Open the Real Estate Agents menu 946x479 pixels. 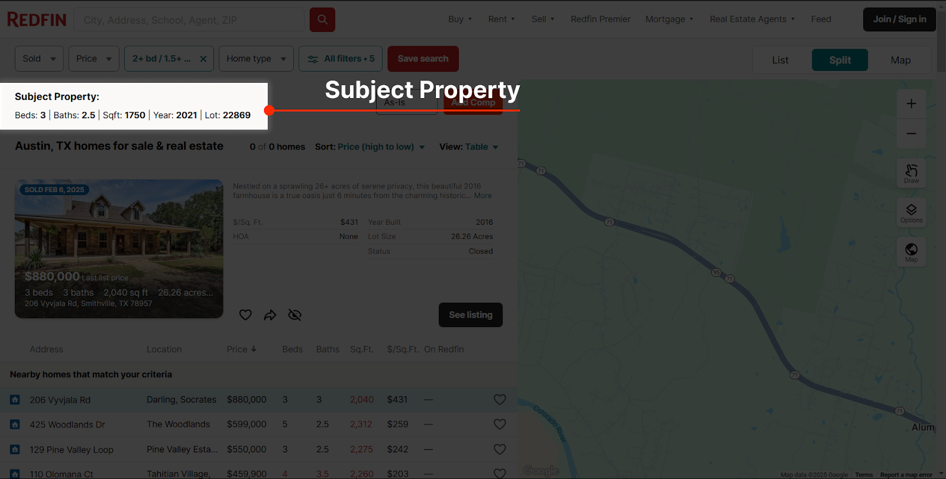coord(752,19)
